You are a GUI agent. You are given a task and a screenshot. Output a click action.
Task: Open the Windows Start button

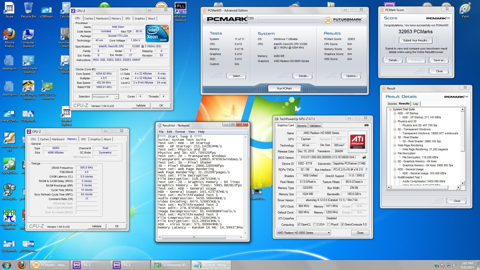point(7,265)
